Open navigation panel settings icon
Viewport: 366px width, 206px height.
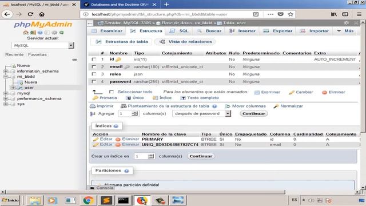tap(54, 33)
